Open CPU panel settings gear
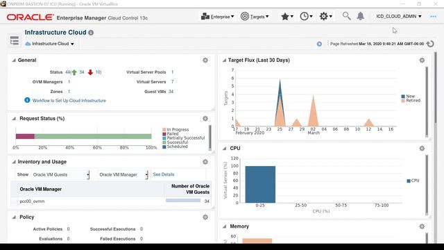444x250 pixels. tap(422, 148)
